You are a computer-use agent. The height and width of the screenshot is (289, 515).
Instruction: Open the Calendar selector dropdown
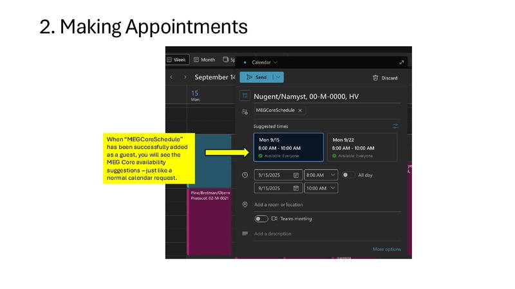(x=265, y=62)
